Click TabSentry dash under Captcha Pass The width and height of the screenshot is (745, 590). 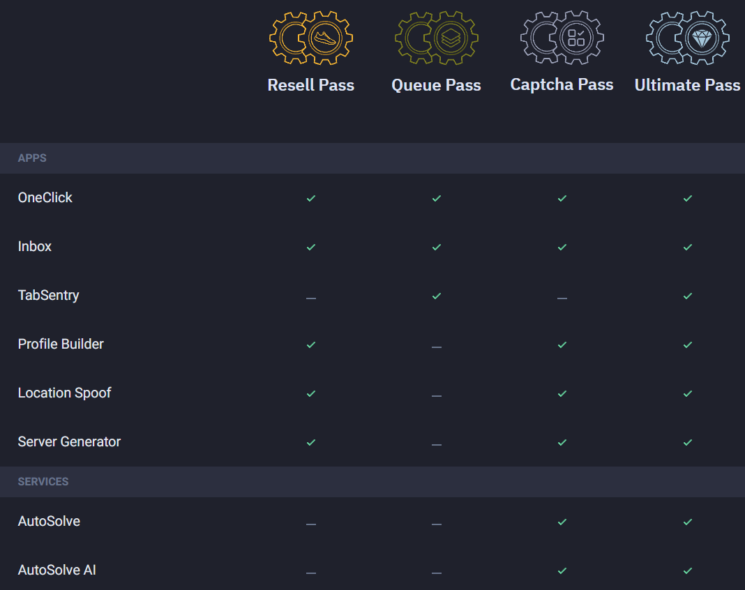[x=562, y=298]
